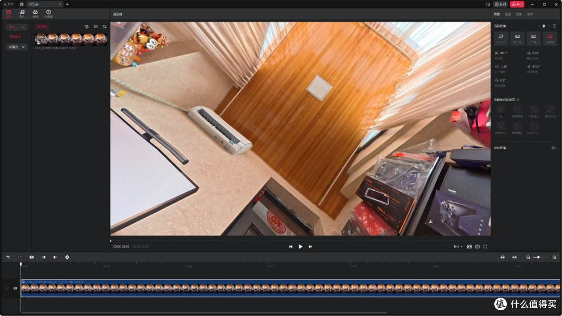Zoom in the timeline
562x316 pixels.
[554, 257]
